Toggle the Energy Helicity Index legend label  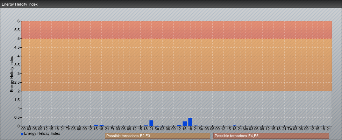[x=42, y=133]
